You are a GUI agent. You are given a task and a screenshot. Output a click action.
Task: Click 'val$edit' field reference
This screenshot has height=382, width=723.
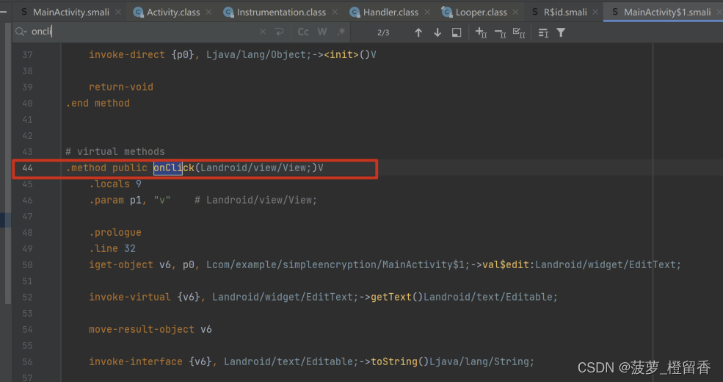point(506,264)
